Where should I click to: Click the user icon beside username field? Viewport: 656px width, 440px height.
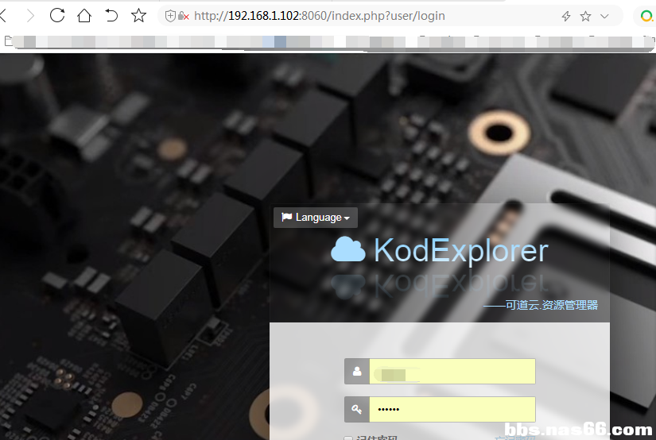tap(357, 371)
